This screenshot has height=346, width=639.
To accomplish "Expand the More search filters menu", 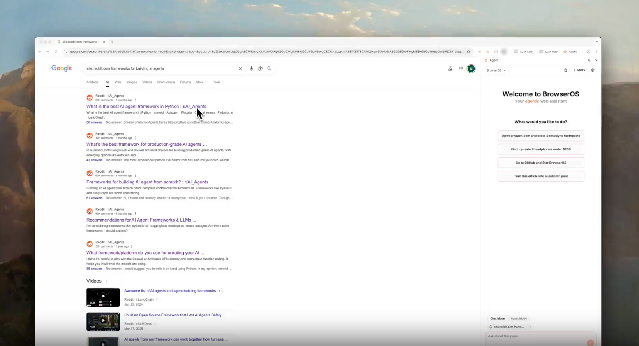I will tap(201, 82).
